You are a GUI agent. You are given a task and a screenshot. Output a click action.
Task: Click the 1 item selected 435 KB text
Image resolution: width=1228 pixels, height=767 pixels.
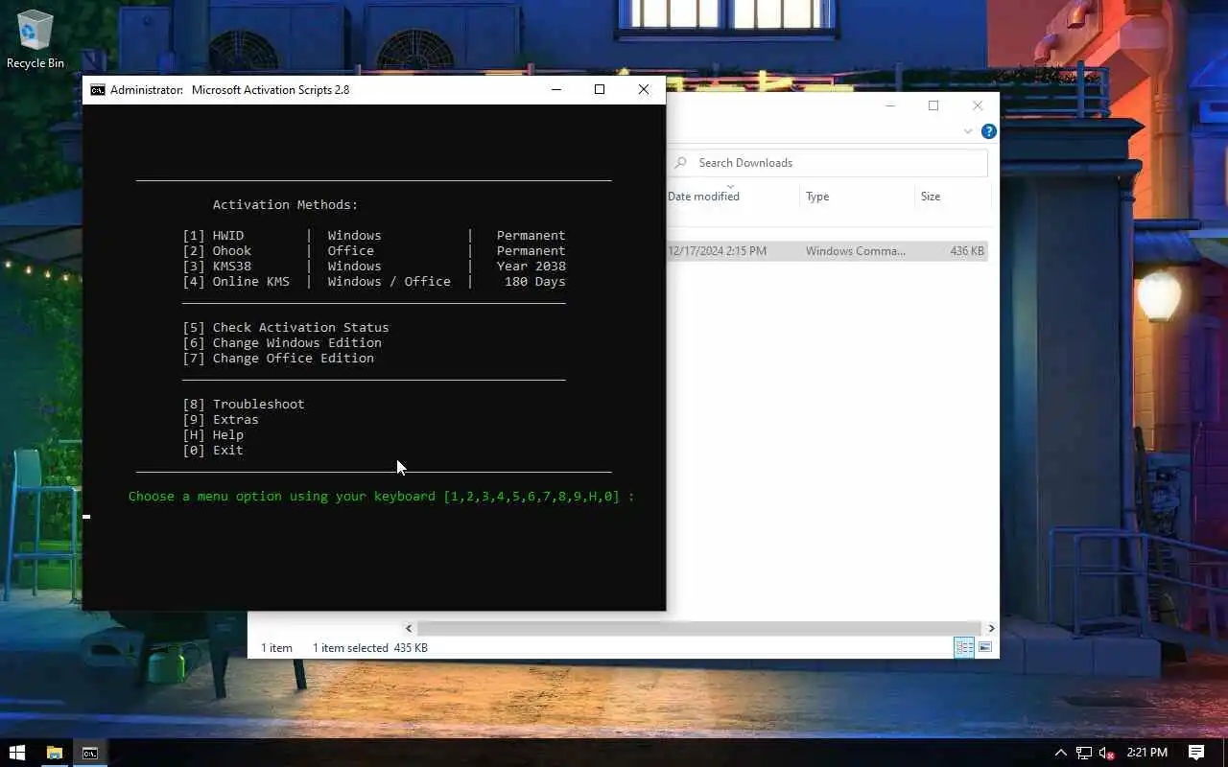click(370, 648)
